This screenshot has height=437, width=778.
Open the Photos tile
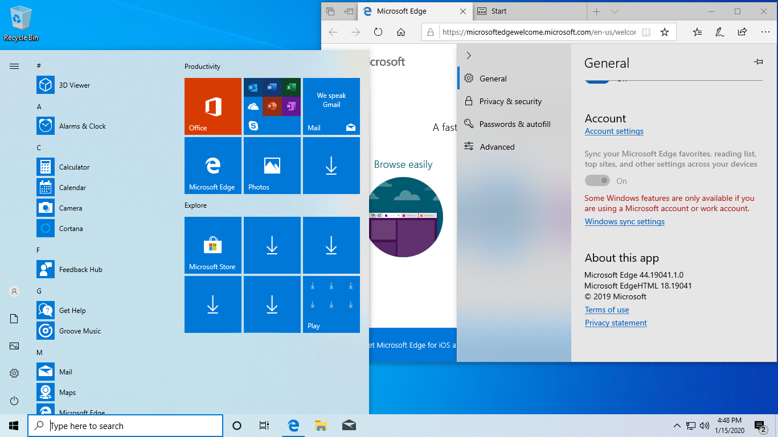272,166
